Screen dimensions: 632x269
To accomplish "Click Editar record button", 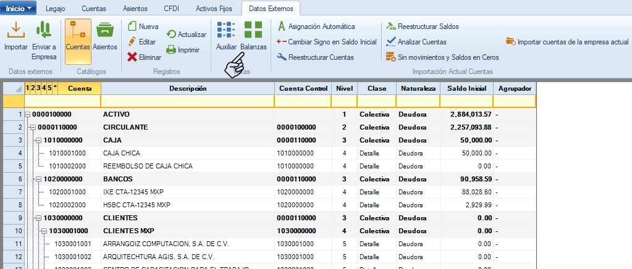I will coord(141,42).
